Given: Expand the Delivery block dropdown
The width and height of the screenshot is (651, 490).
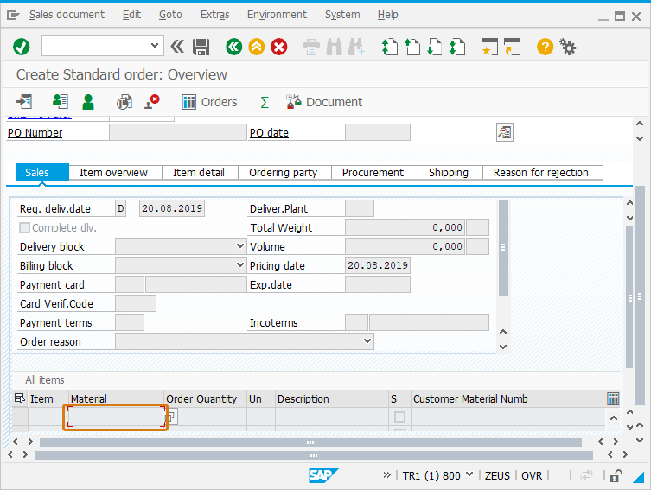Looking at the screenshot, I should tap(240, 245).
